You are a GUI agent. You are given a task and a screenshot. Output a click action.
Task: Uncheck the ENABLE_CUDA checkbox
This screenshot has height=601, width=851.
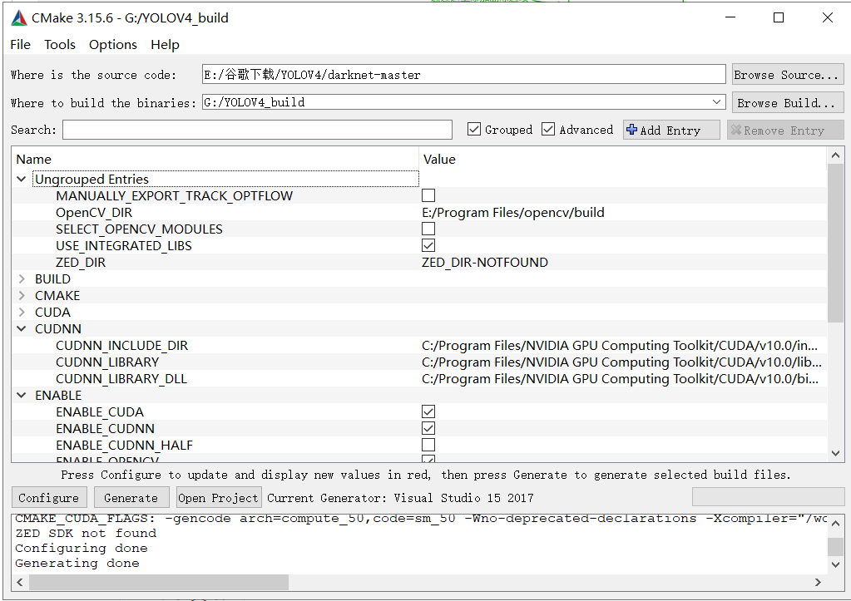click(428, 411)
